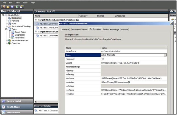Collapse the Target KB.Test.1.ServicesServerRole group
This screenshot has height=115, width=177.
(36, 20)
